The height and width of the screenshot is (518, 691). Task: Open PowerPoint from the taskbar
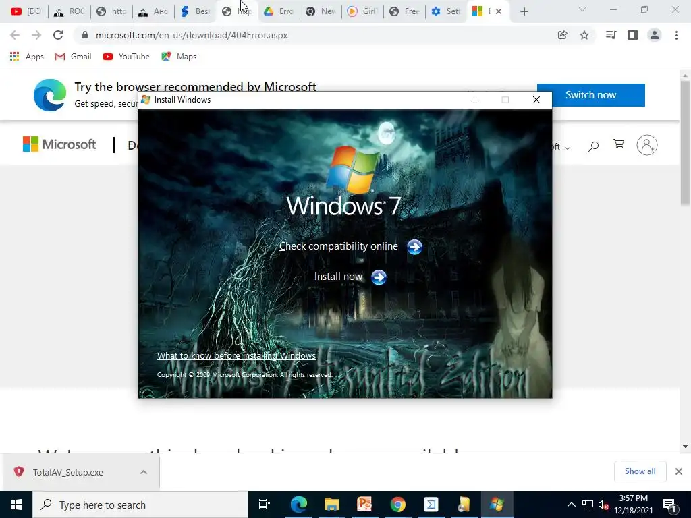pos(364,505)
